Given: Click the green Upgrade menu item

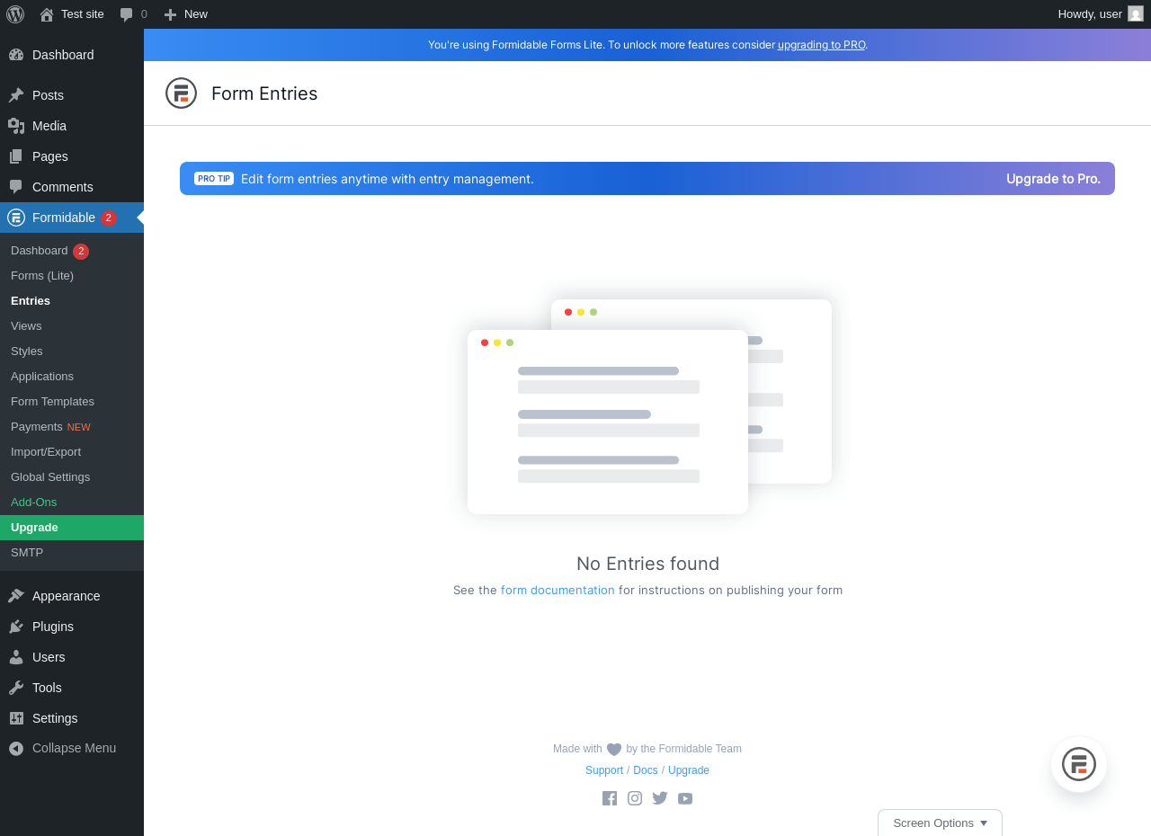Looking at the screenshot, I should [72, 528].
